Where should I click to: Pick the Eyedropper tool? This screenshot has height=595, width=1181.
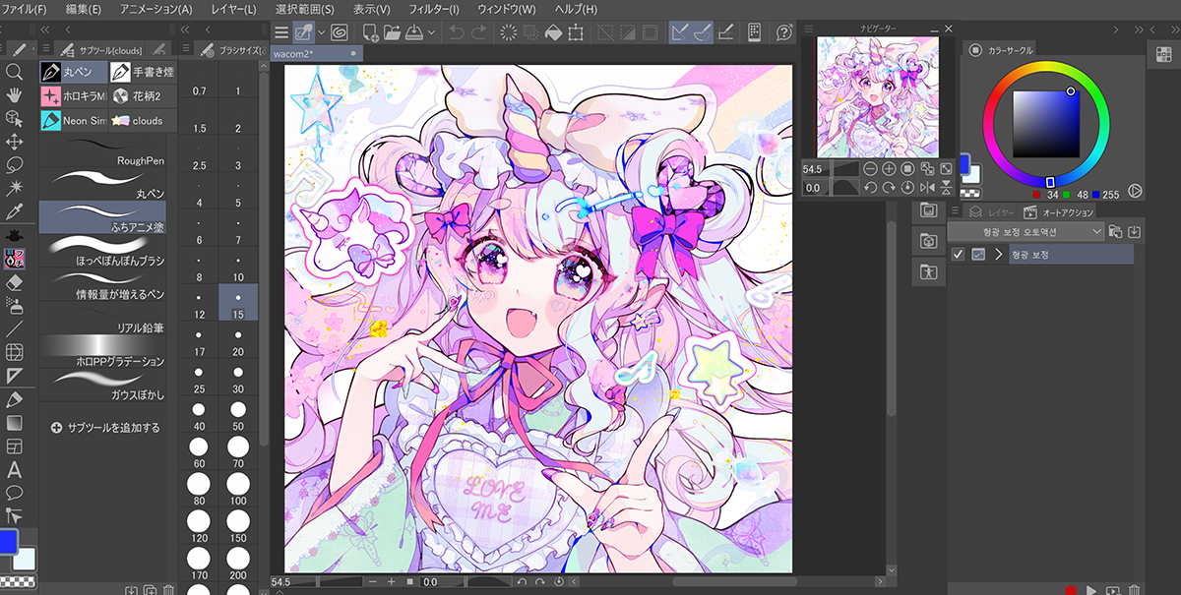(14, 212)
